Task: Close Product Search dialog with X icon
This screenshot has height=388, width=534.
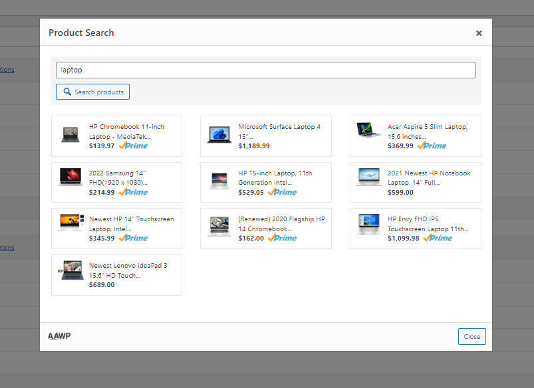Action: tap(479, 33)
